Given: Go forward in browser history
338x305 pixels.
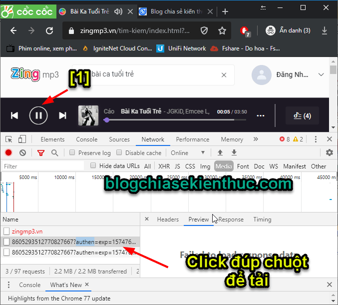Looking at the screenshot, I should click(x=31, y=30).
